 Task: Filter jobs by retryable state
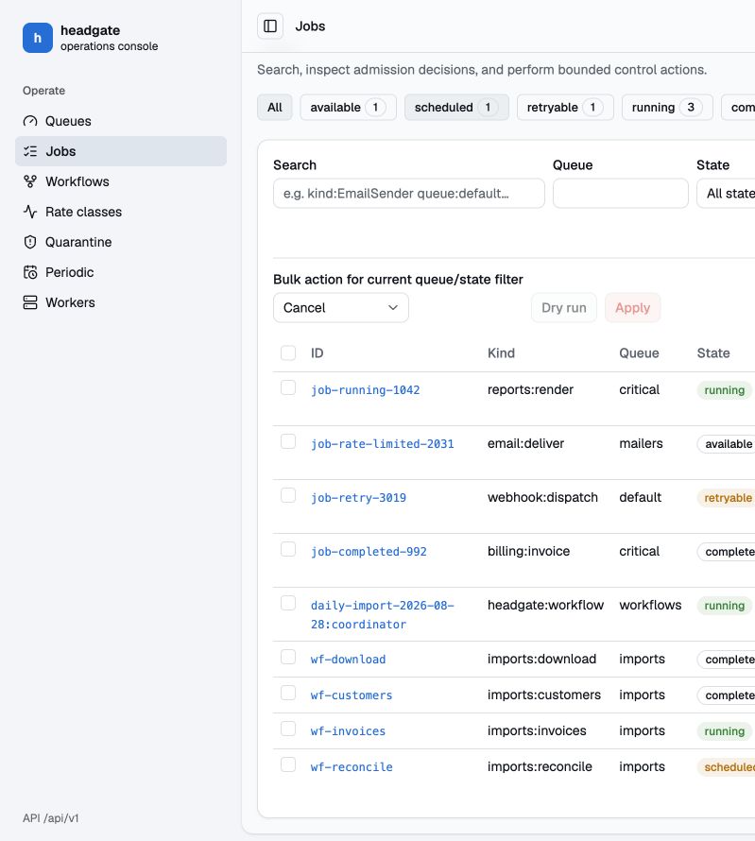click(x=565, y=108)
